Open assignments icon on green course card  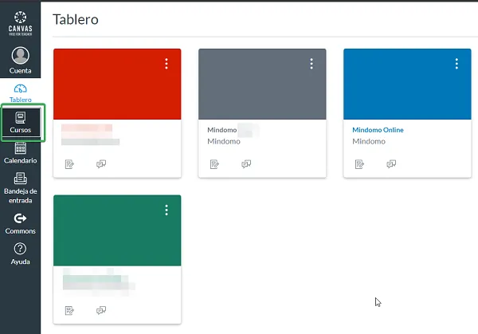click(x=69, y=311)
